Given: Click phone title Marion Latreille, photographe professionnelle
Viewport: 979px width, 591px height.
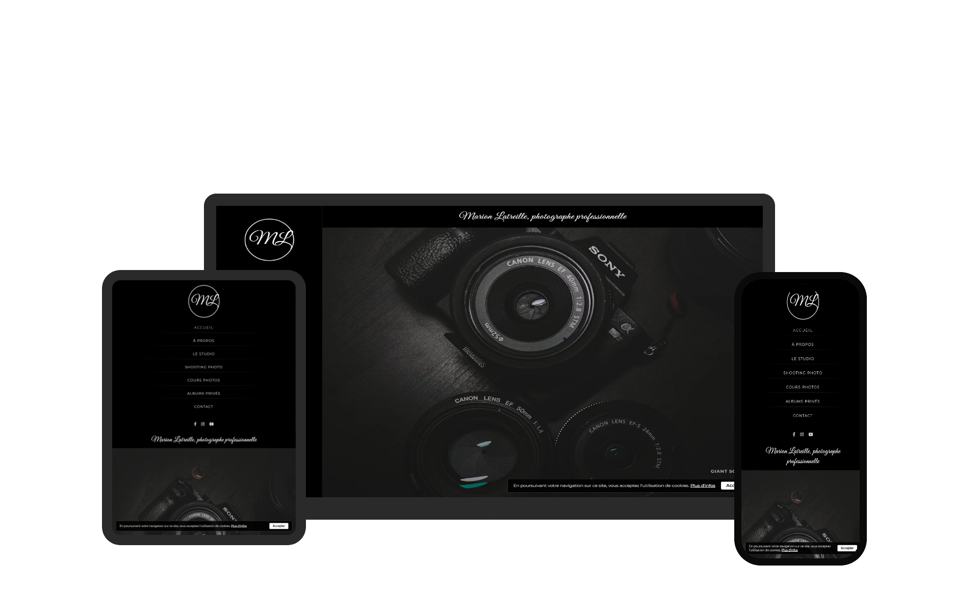Looking at the screenshot, I should coord(803,456).
